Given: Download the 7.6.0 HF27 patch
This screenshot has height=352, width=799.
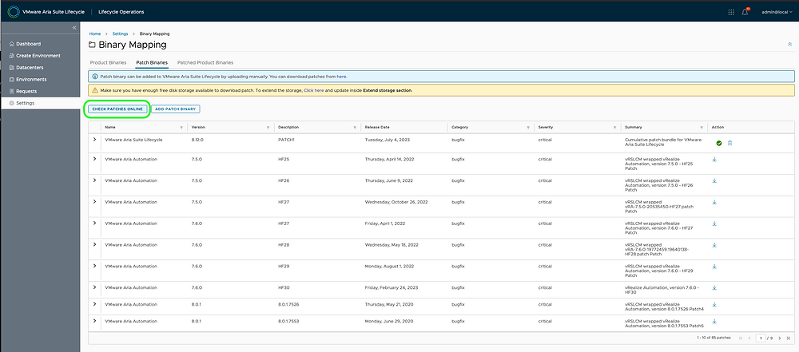Looking at the screenshot, I should 714,223.
